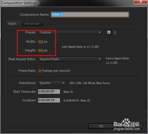Click the Width value 800
Image resolution: width=148 pixels, height=134 pixels.
coord(41,42)
